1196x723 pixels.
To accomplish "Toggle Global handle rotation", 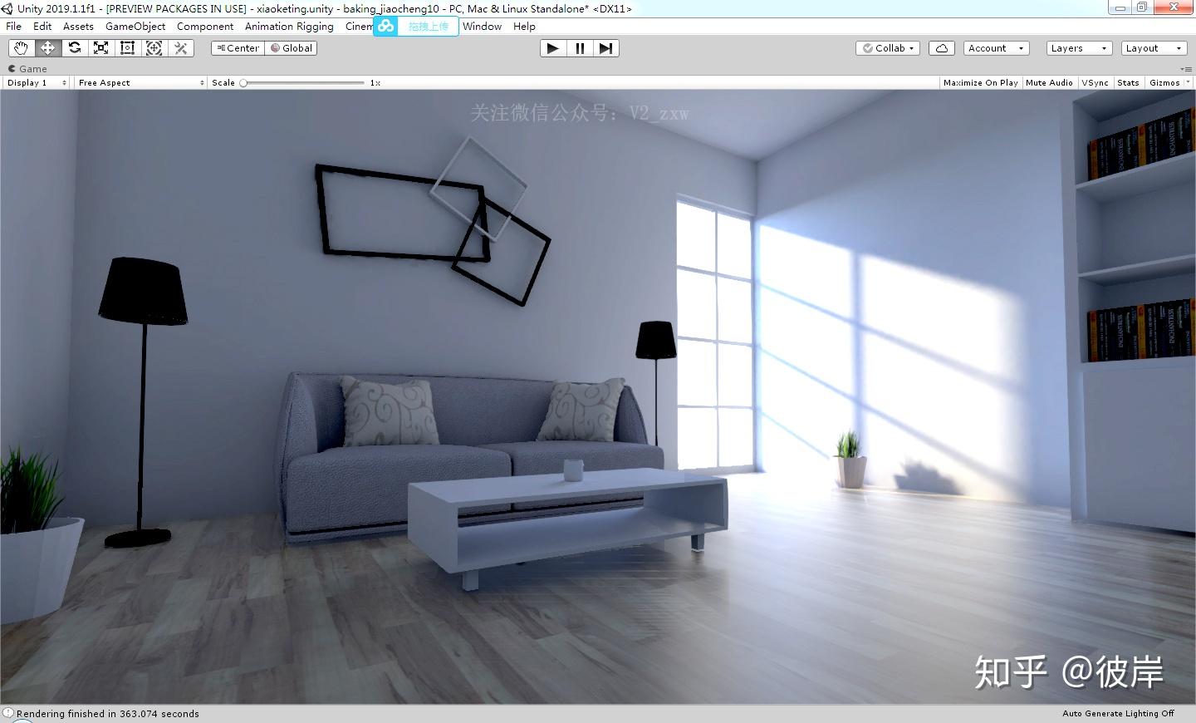I will pos(292,48).
